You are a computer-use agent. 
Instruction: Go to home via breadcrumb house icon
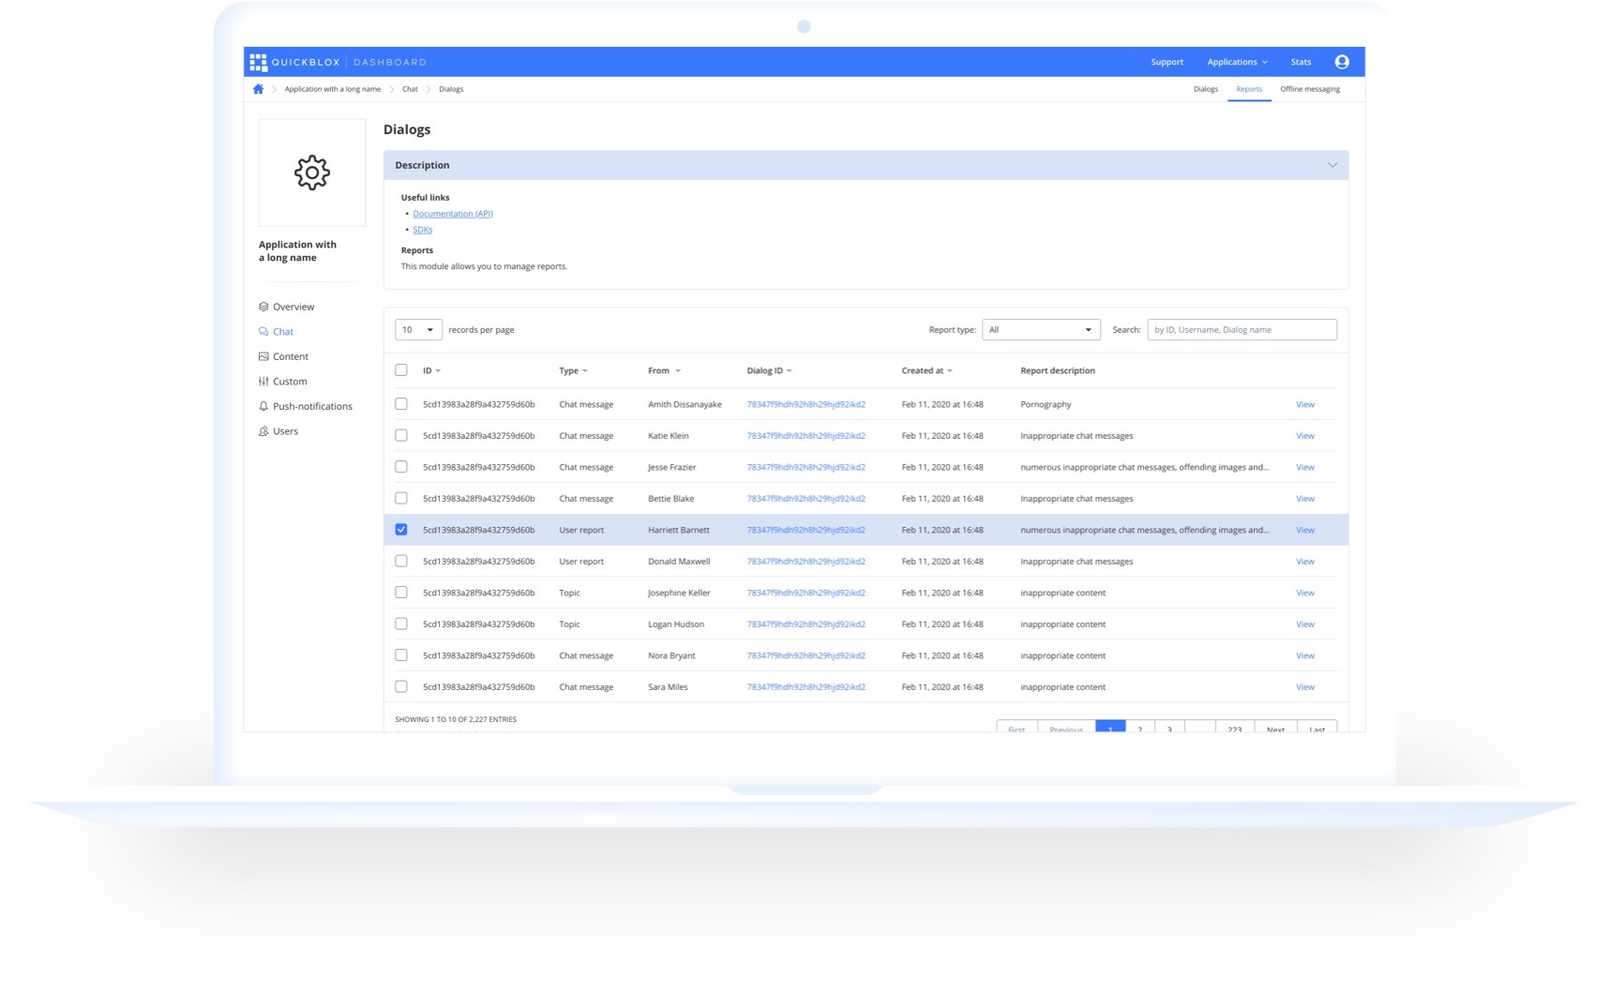(258, 89)
